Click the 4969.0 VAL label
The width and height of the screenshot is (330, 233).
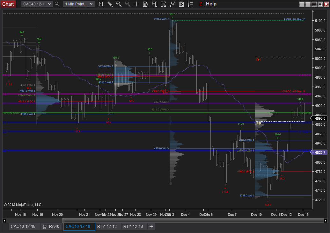[x=106, y=82]
